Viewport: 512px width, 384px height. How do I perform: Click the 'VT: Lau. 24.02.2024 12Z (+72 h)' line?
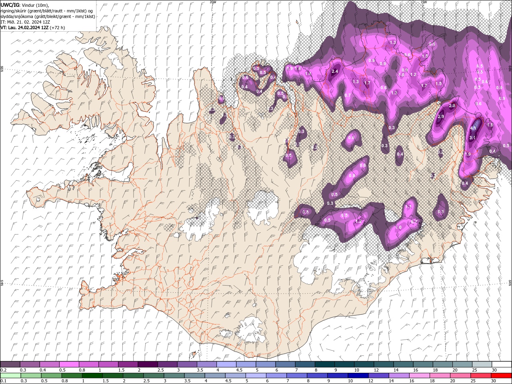(x=33, y=28)
